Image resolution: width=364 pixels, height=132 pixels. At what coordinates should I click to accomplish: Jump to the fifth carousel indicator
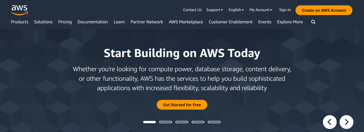[x=214, y=122]
